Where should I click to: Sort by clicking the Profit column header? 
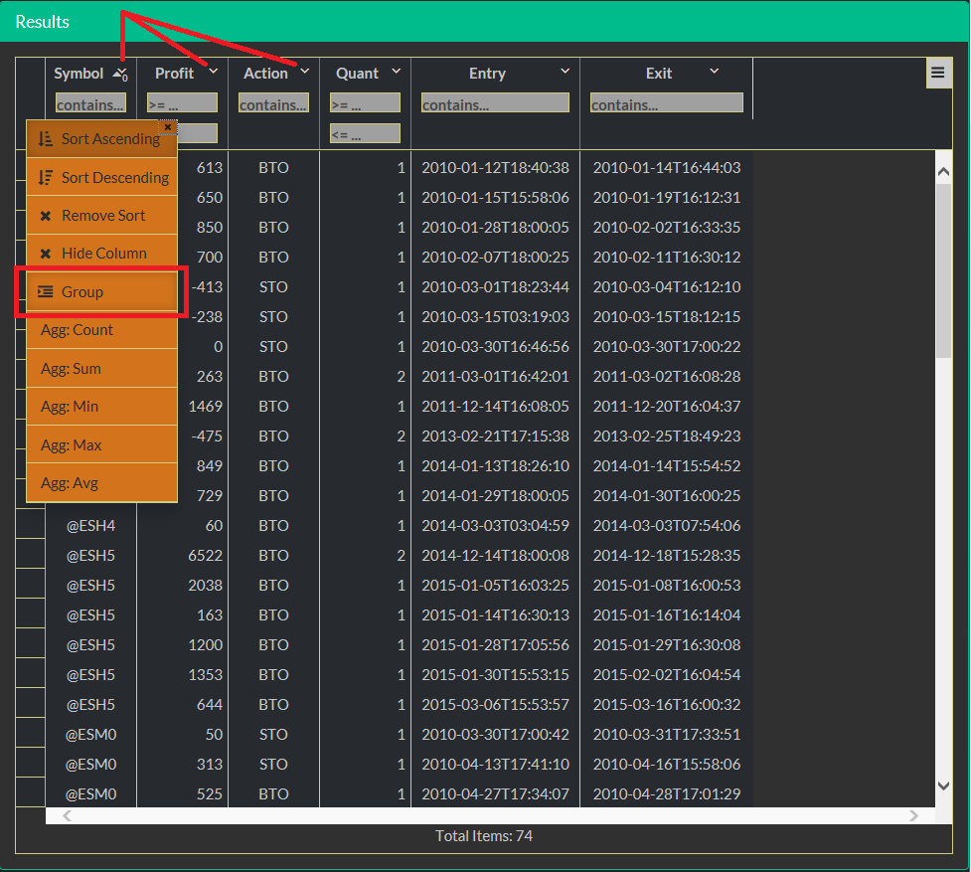point(174,74)
